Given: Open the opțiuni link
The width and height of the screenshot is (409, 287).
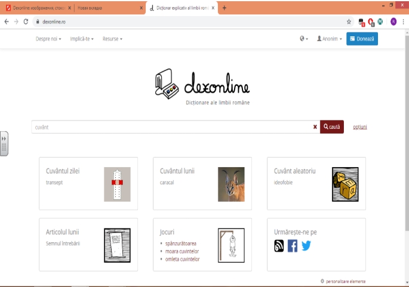Looking at the screenshot, I should [x=360, y=126].
